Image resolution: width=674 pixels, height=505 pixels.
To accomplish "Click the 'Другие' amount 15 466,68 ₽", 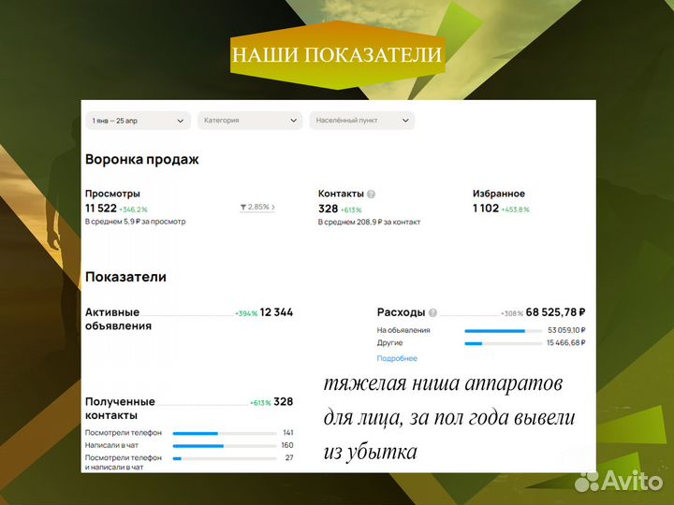I will [565, 342].
